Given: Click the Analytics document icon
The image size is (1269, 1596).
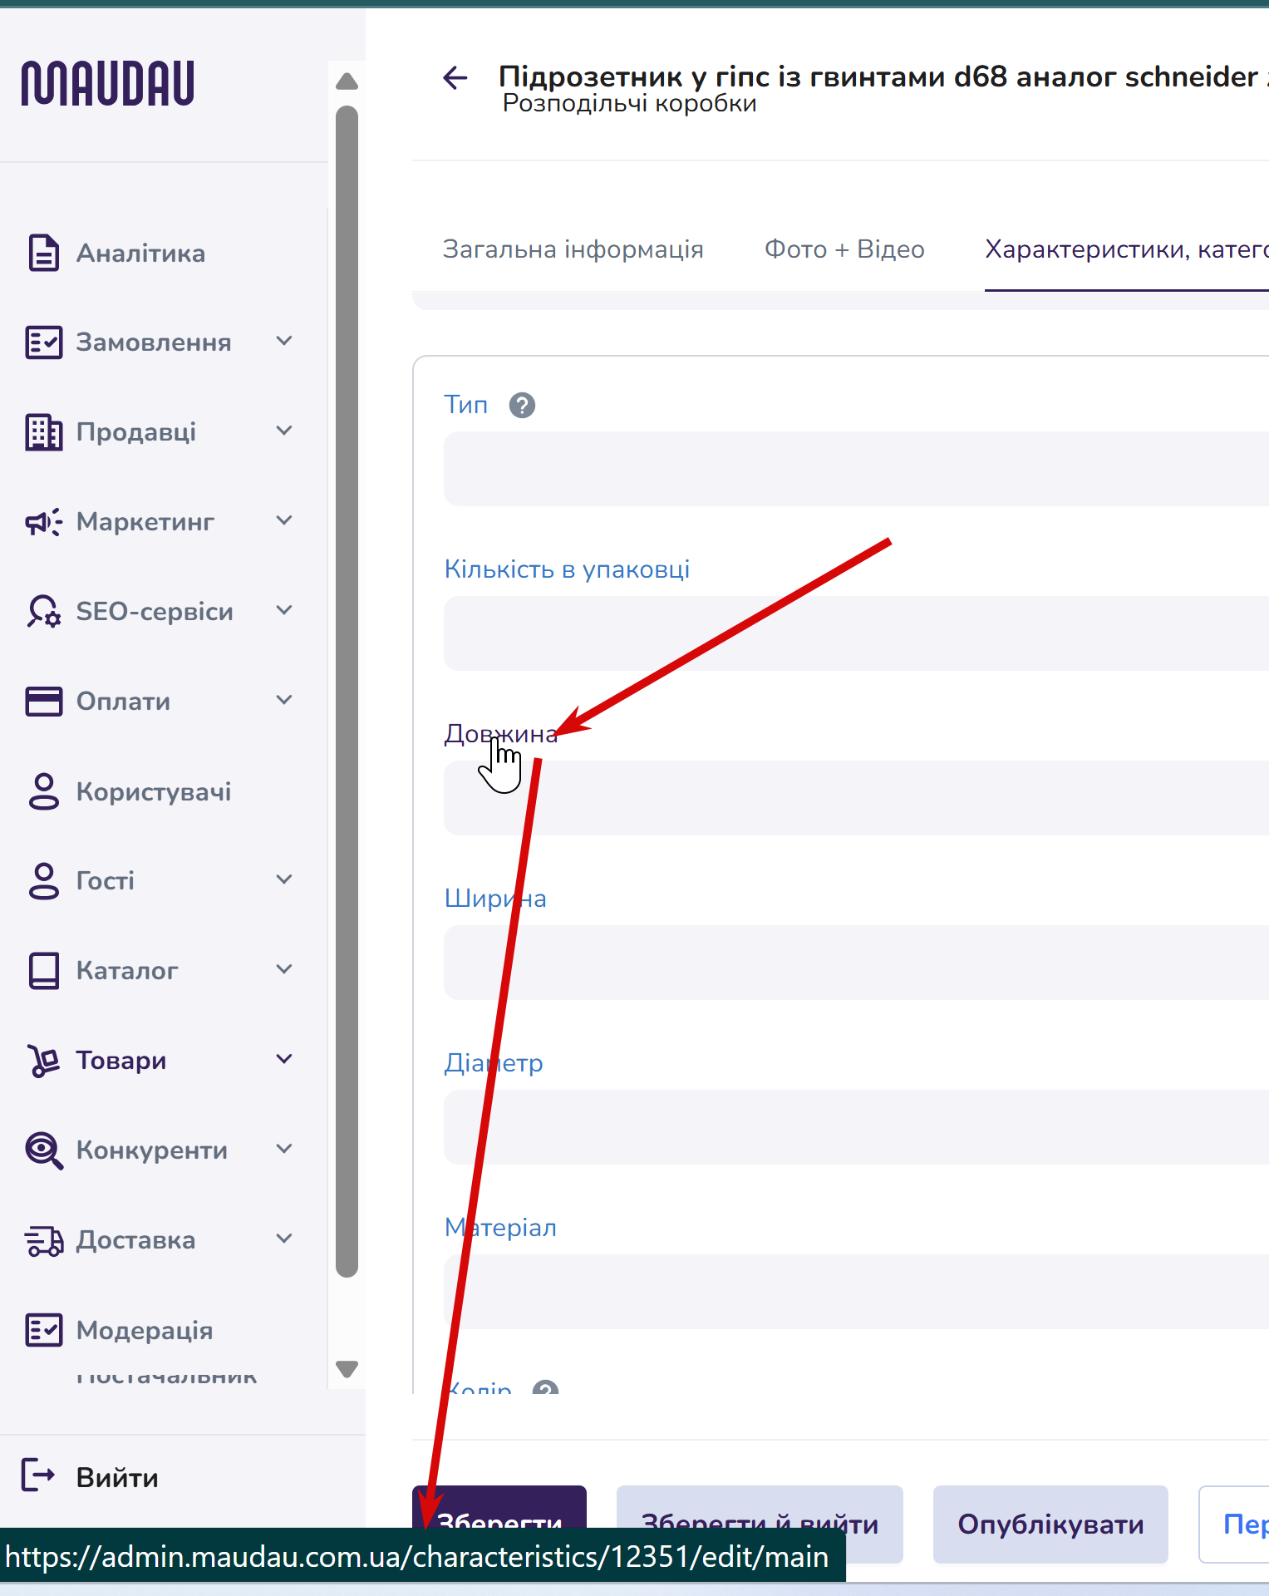Looking at the screenshot, I should tap(43, 253).
